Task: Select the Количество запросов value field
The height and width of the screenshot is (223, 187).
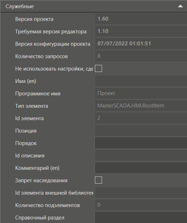Action: point(141,56)
